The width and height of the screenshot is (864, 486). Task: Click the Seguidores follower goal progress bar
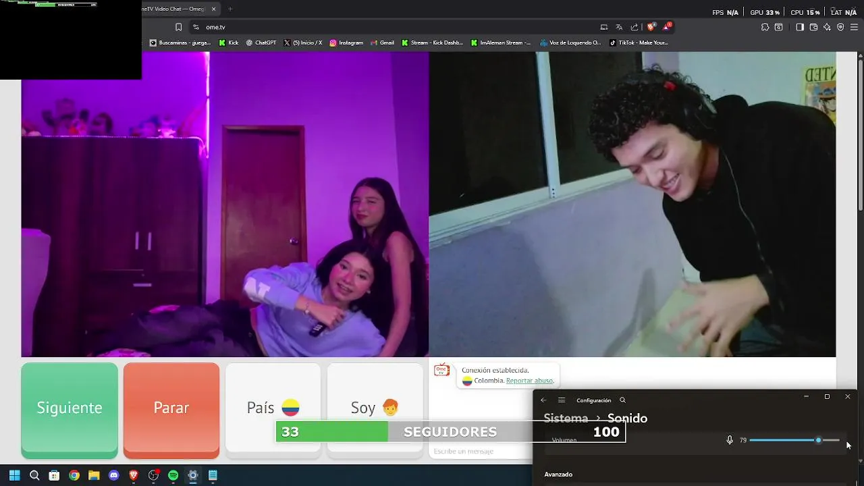click(x=450, y=432)
